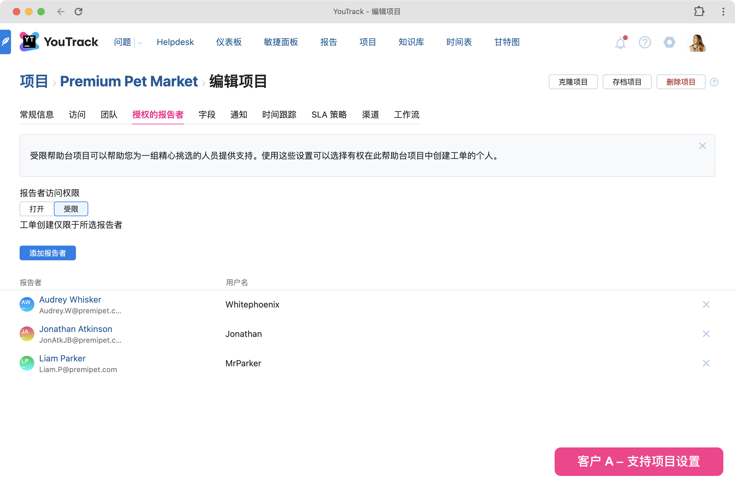Screen dimensions: 735x490
Task: Dismiss the restricted helpdesk info banner
Action: 702,146
